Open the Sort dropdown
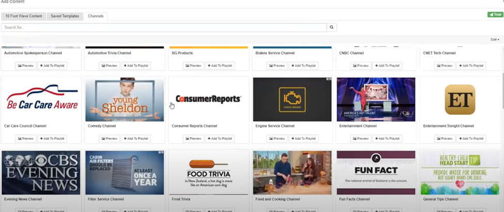The width and height of the screenshot is (504, 212). (495, 39)
